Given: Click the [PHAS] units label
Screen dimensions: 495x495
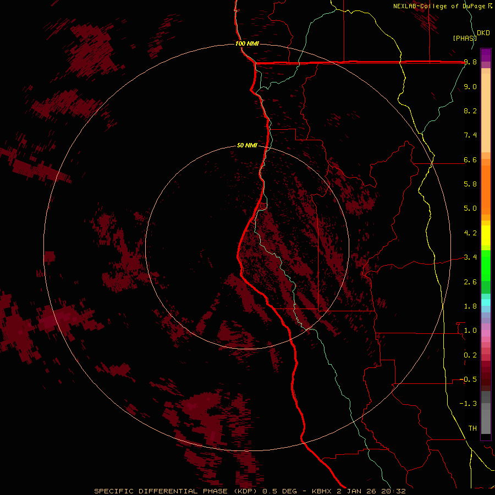Looking at the screenshot, I should tap(465, 38).
